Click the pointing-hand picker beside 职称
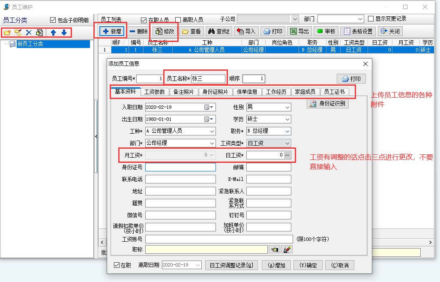 point(274,249)
